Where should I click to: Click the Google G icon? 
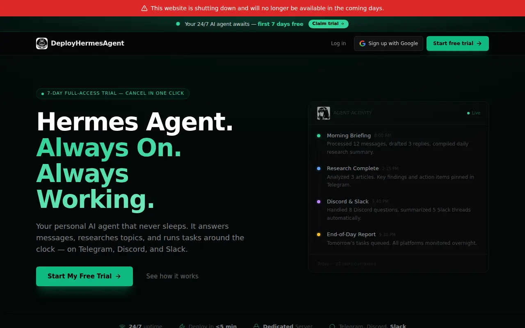[363, 43]
